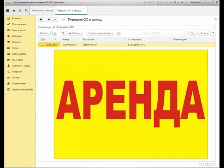Open the Главное section
The width and height of the screenshot is (224, 168).
[x=16, y=18]
